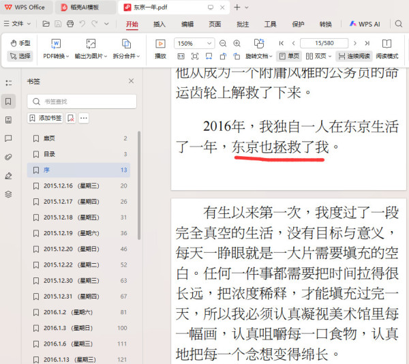Activate the Select (选择) tool
The image size is (409, 364).
(x=20, y=56)
